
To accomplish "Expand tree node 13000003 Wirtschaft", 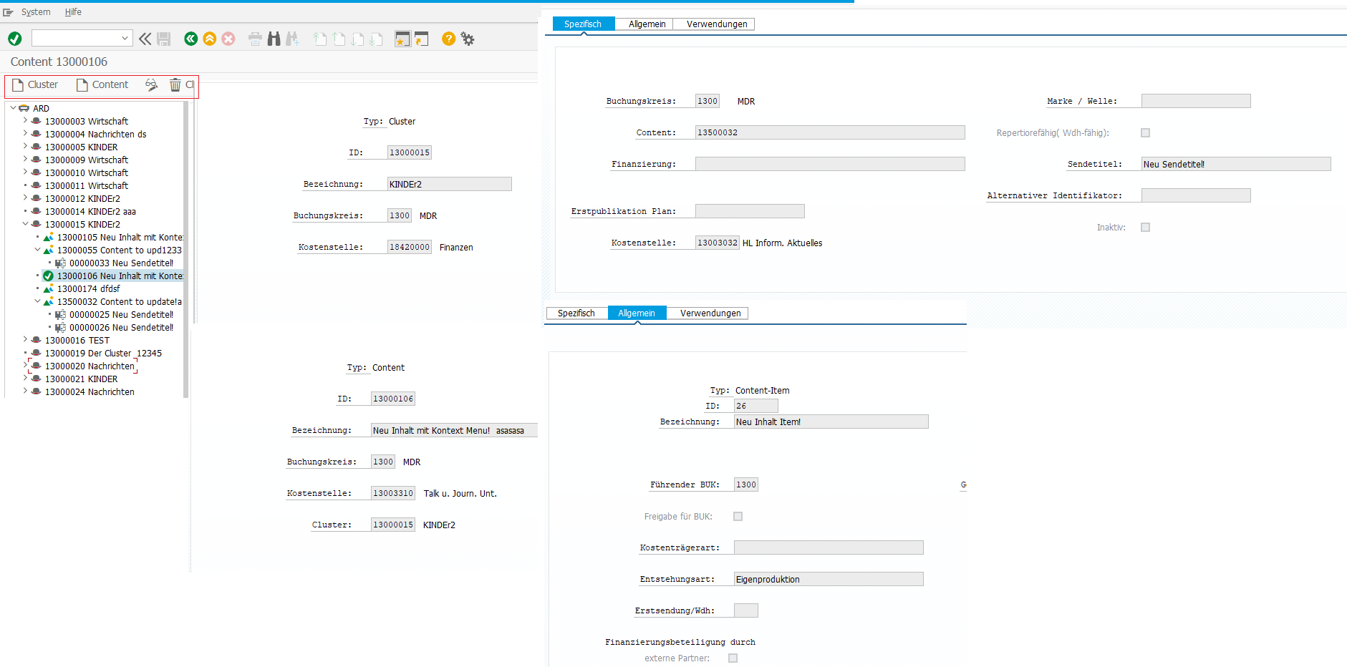I will click(25, 121).
